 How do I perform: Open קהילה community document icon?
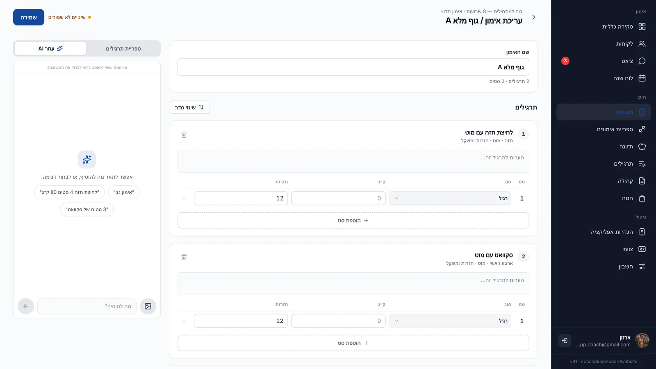642,181
